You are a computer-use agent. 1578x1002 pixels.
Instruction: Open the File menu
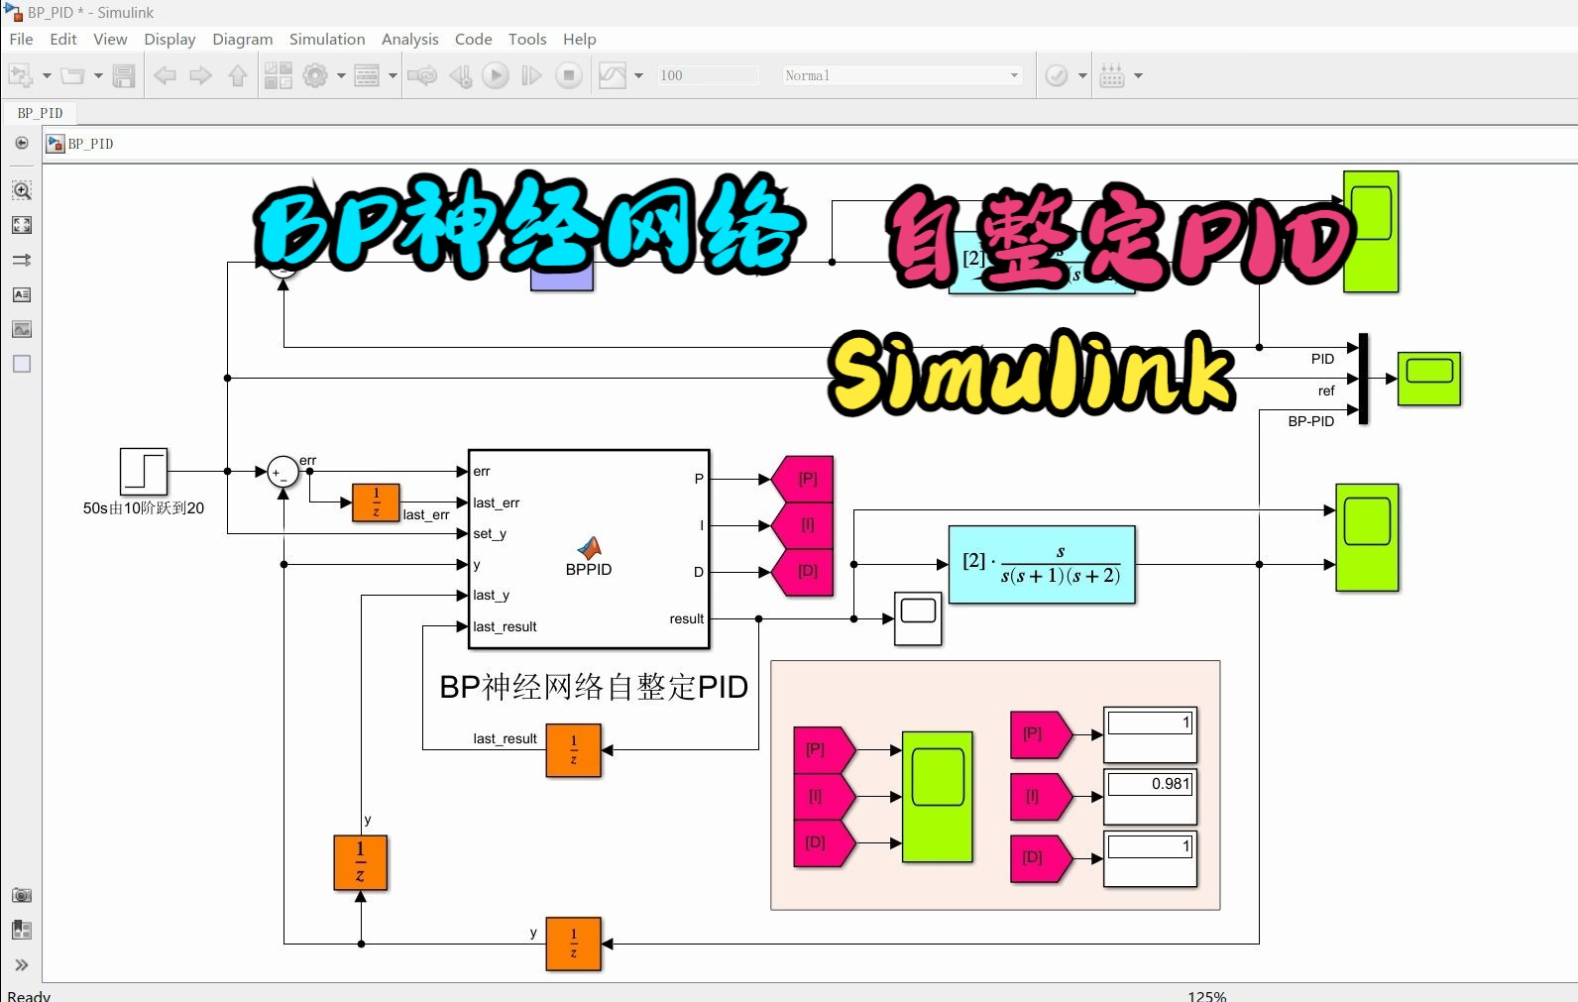[x=21, y=39]
